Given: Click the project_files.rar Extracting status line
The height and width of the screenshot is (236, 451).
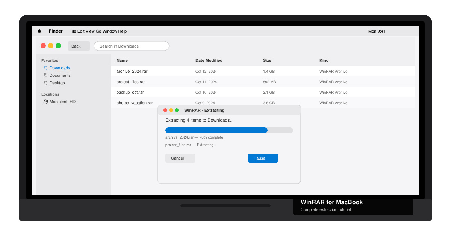Looking at the screenshot, I should (x=191, y=145).
